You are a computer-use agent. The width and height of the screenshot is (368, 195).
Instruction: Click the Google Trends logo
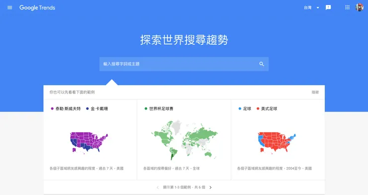37,8
